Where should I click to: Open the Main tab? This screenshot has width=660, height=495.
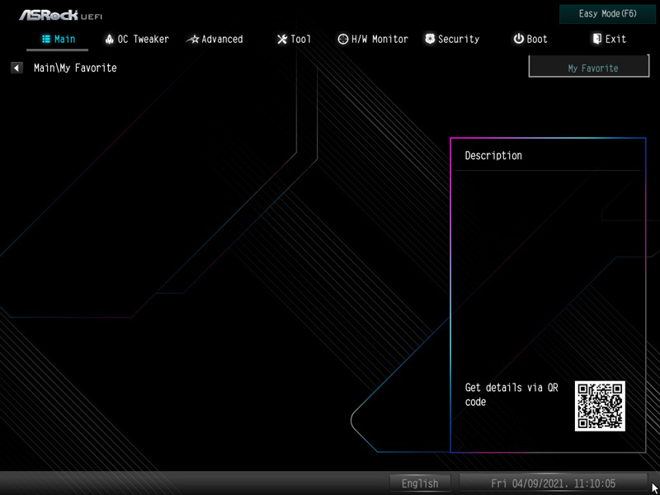58,40
